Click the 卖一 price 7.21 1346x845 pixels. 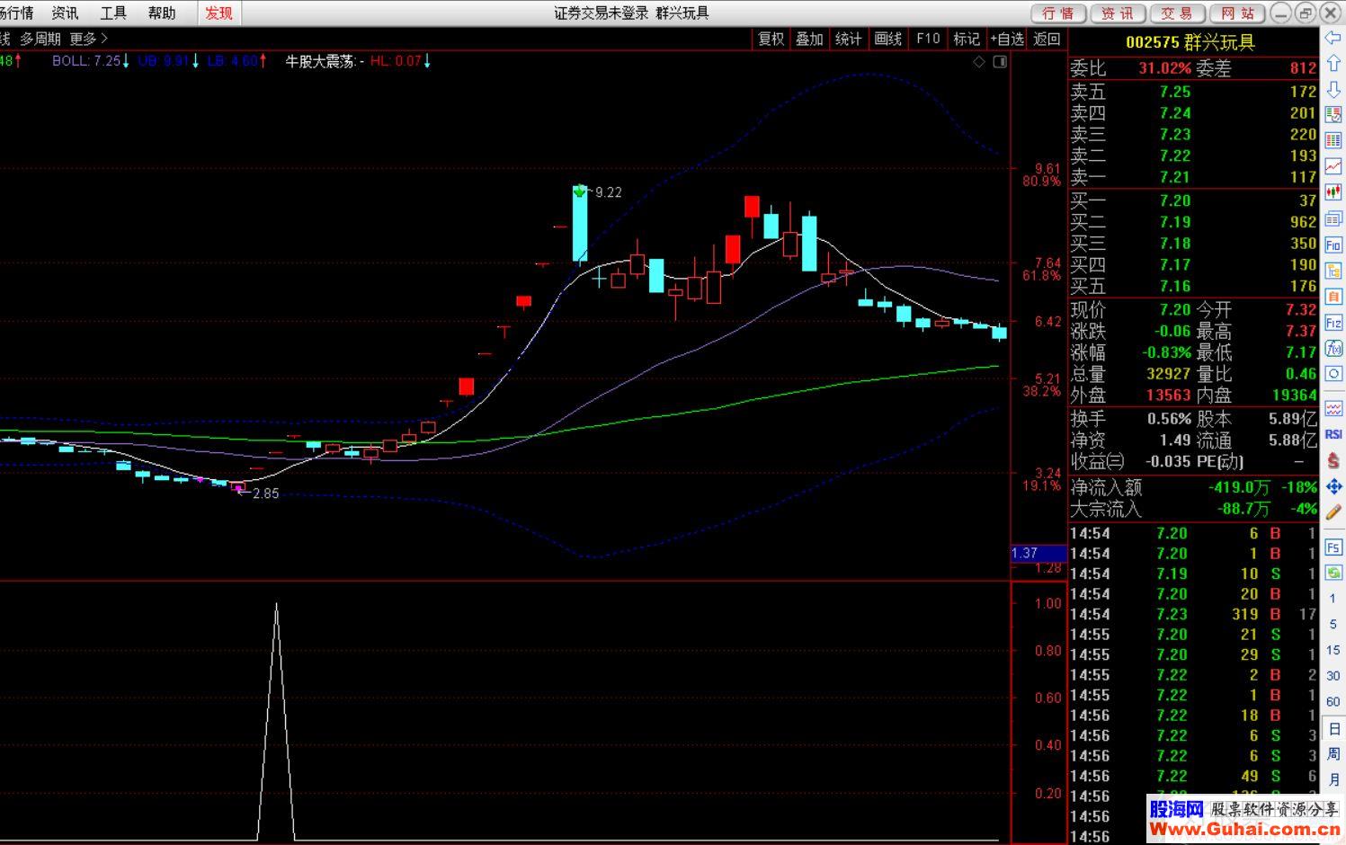pos(1175,177)
